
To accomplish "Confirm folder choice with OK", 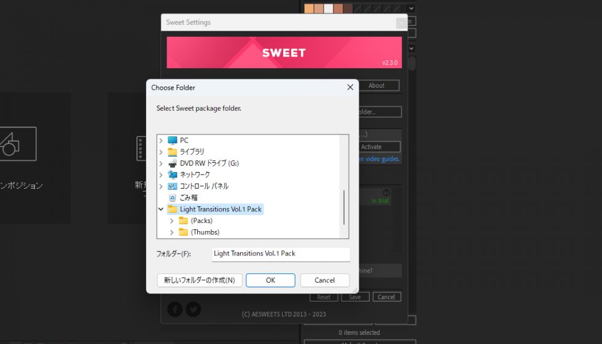I will point(270,280).
